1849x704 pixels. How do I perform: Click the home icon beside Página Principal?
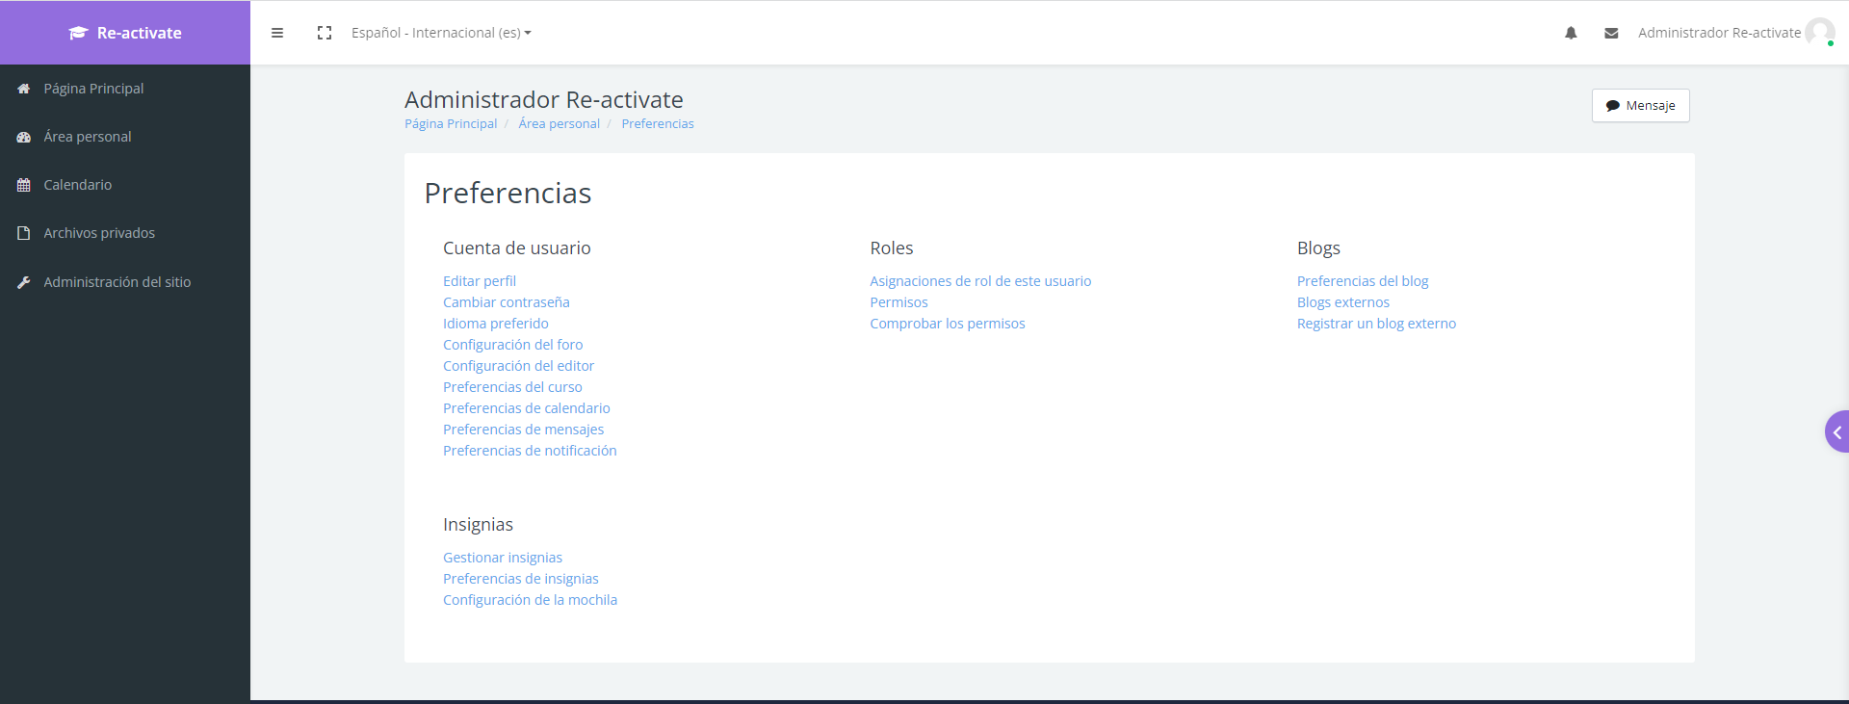point(24,89)
